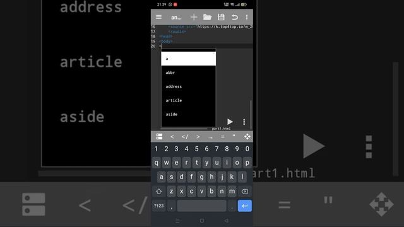
Task: Pick 'address' from the tag suggestions
Action: click(188, 86)
